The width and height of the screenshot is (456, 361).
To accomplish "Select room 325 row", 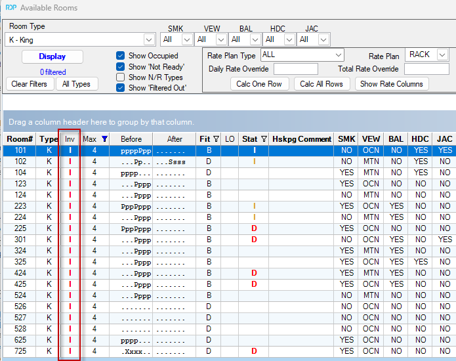I will [230, 262].
